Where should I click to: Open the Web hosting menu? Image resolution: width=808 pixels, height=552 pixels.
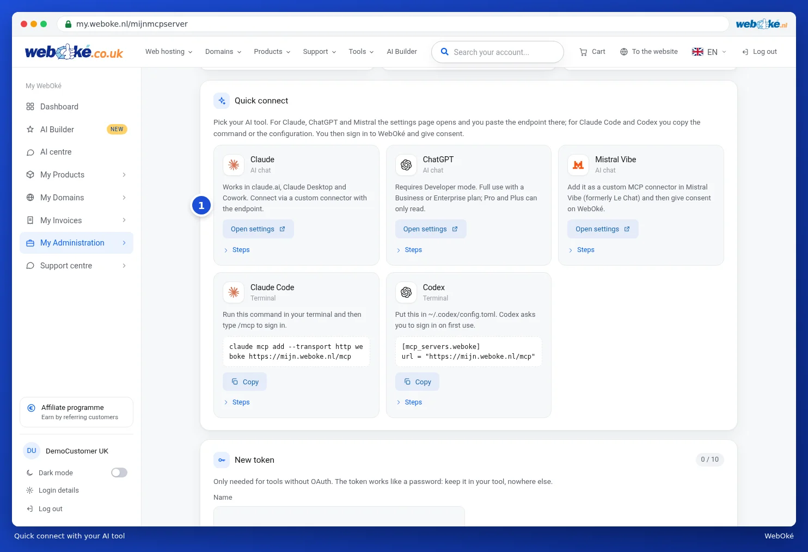(x=169, y=52)
